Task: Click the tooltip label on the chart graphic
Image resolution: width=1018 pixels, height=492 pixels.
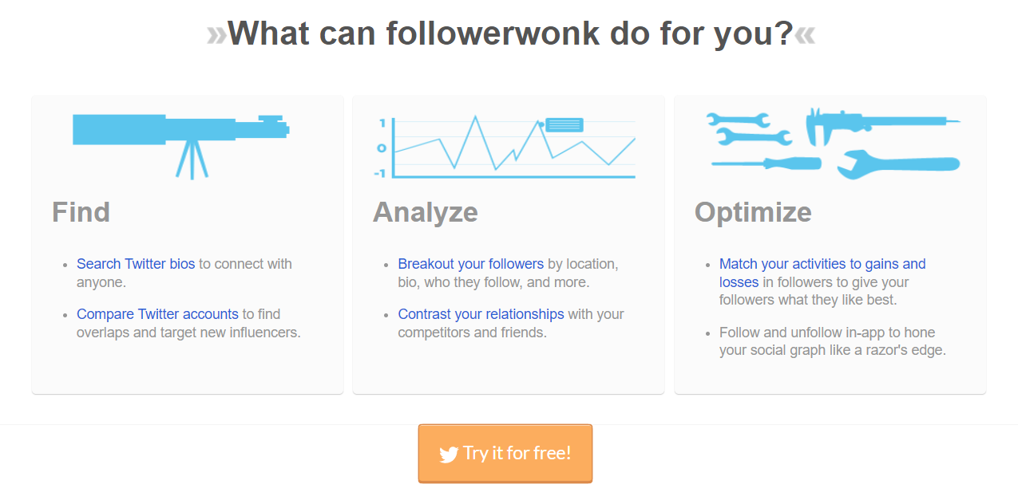Action: tap(564, 124)
